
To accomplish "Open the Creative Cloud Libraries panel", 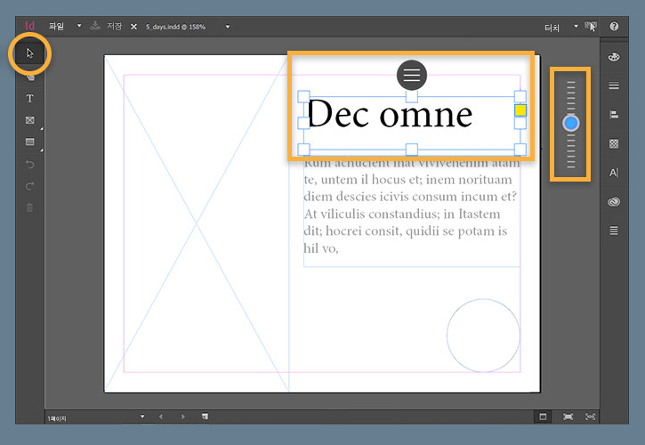I will pos(613,202).
